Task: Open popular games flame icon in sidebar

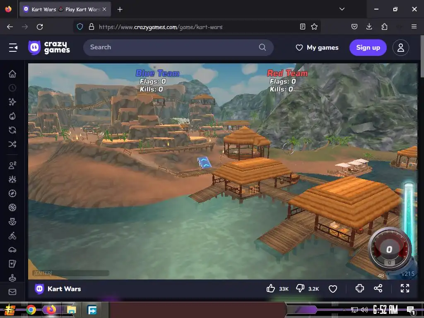Action: (12, 116)
